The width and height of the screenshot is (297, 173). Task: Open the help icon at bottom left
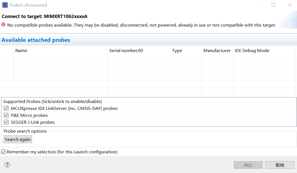tap(7, 164)
